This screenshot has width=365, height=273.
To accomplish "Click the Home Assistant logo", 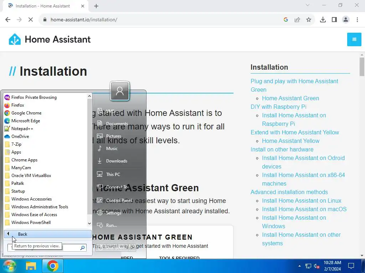I will pyautogui.click(x=50, y=39).
